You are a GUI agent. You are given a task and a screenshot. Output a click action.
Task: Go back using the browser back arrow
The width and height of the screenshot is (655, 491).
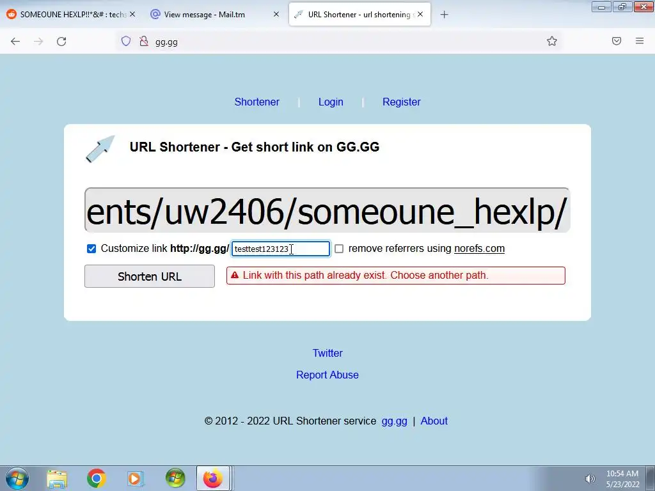coord(15,42)
